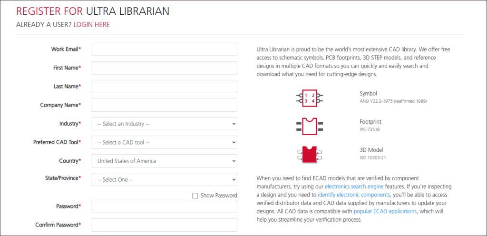Follow the identify electronic components link
This screenshot has width=487, height=236.
pyautogui.click(x=354, y=195)
